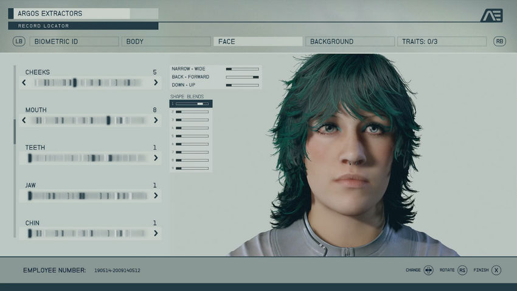
Task: Click the right arrow for Jaw
Action: (x=156, y=196)
